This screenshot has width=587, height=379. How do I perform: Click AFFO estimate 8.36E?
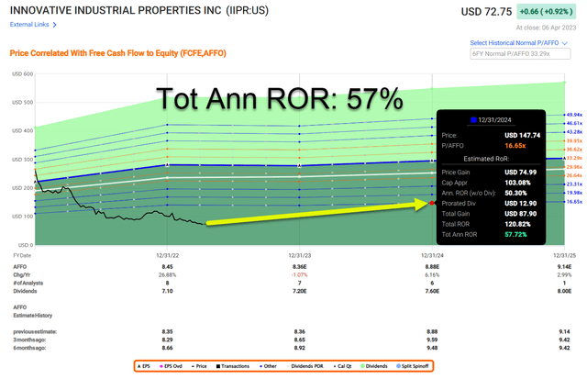tap(300, 267)
